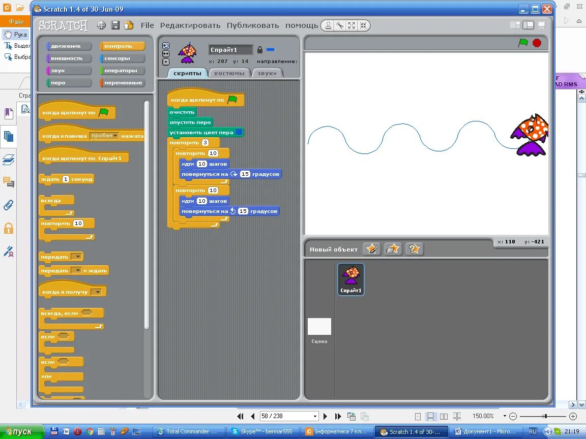Open the File menu in Scratch
Screen dimensions: 586x439
click(x=147, y=25)
